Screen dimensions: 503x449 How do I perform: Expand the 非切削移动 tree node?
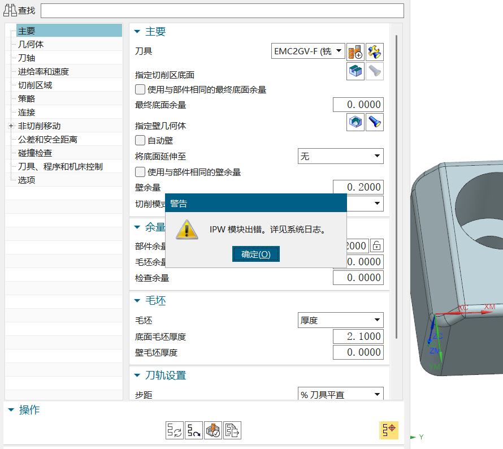tap(11, 126)
